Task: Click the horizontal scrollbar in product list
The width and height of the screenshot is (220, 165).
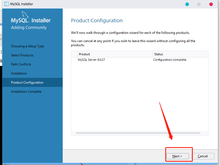Action: tap(138, 133)
